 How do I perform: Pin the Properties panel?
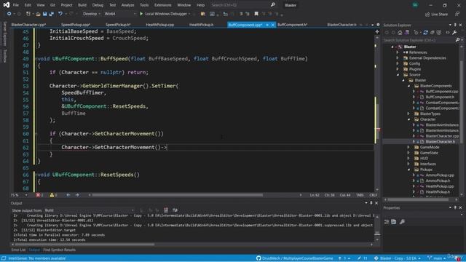pos(455,207)
